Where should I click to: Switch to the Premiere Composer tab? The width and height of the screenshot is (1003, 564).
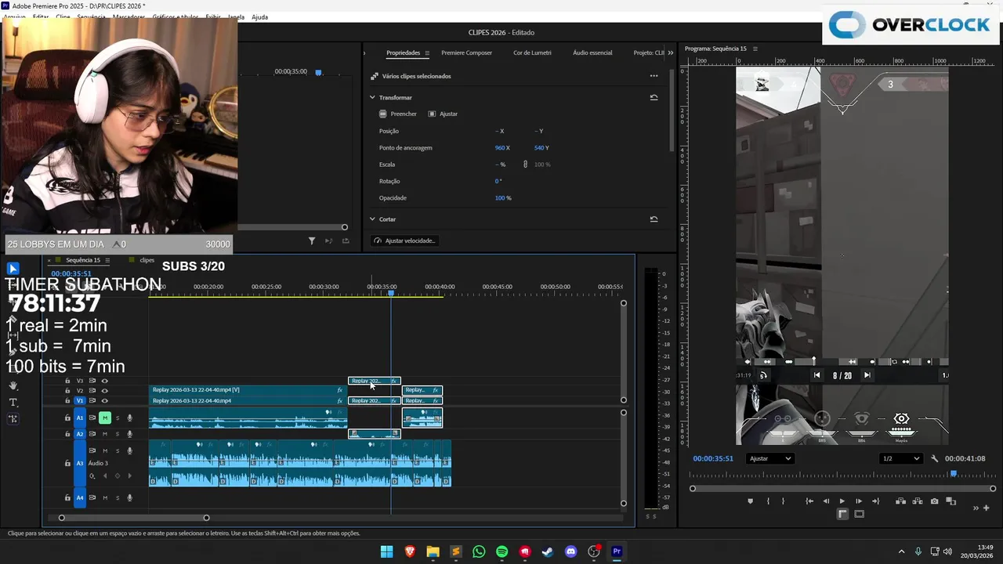tap(466, 53)
